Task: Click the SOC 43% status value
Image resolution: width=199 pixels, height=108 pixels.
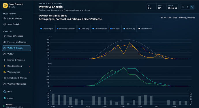Action: click(159, 8)
